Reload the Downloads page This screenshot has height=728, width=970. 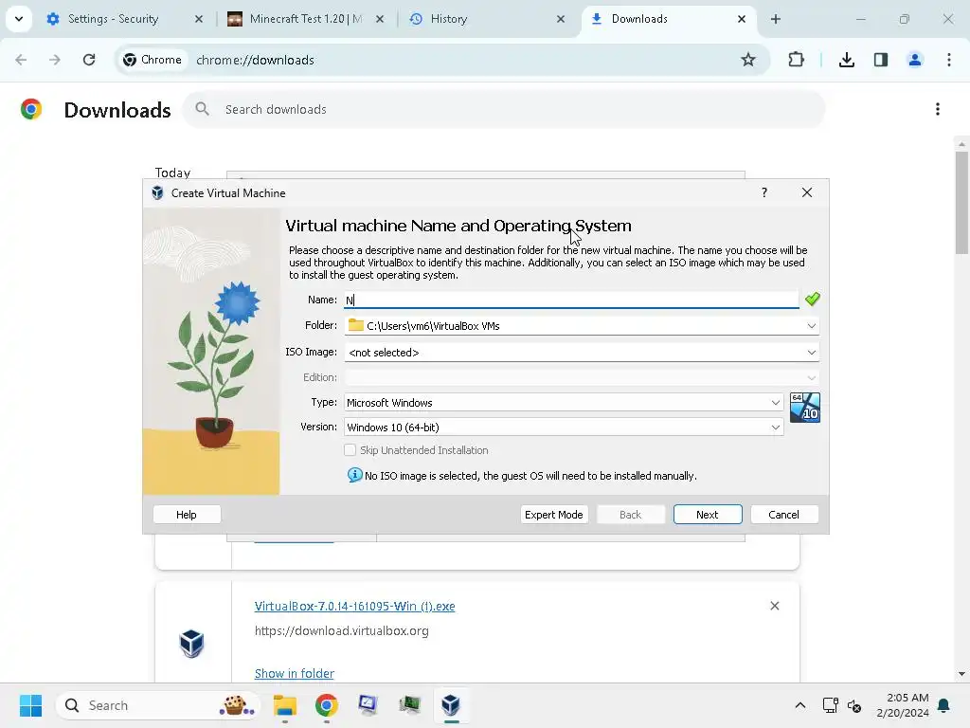coord(89,60)
